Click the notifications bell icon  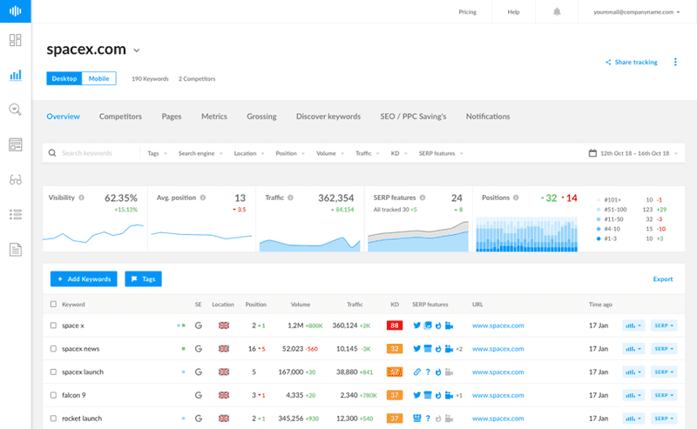(557, 12)
